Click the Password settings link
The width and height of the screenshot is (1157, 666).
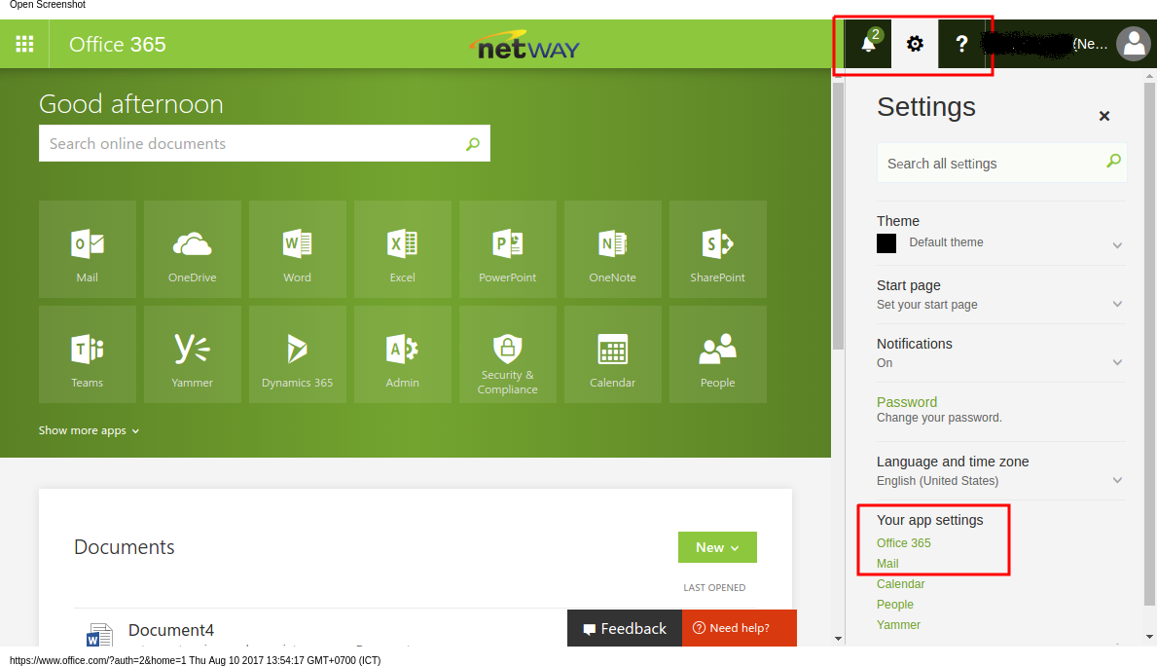[x=906, y=402]
